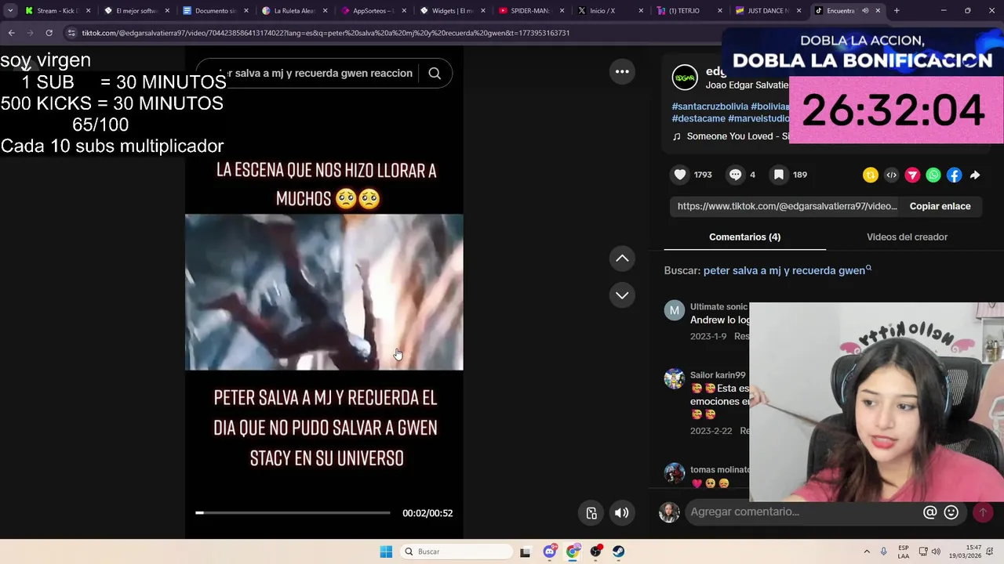Click the embed code share icon

[x=891, y=175]
